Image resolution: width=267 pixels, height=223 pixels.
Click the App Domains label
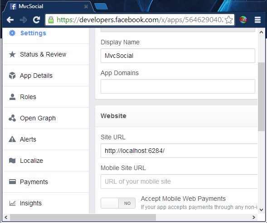[x=120, y=73]
